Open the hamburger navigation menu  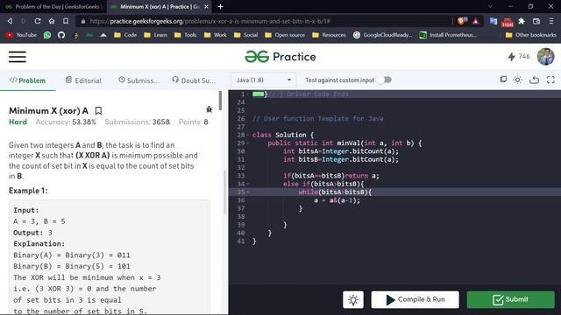pyautogui.click(x=18, y=57)
